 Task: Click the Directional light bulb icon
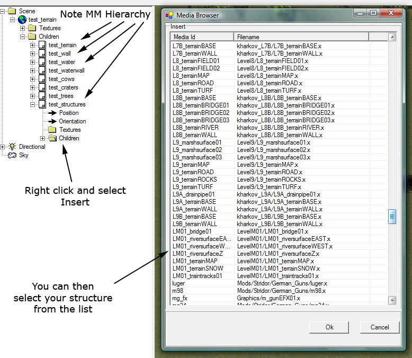tap(12, 147)
